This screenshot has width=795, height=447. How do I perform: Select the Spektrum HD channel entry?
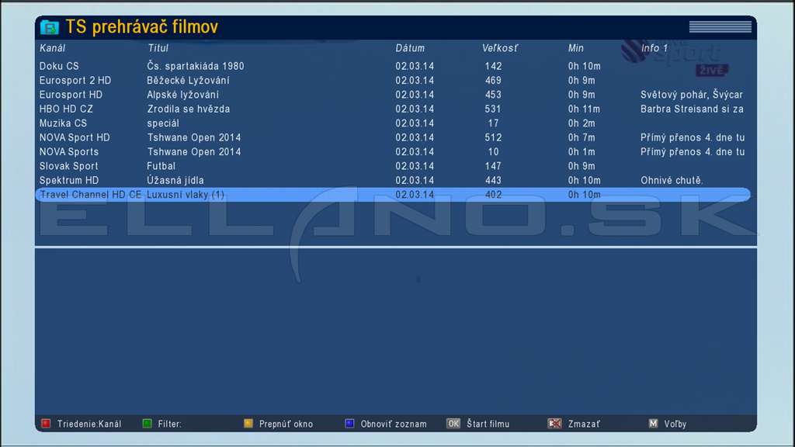click(69, 180)
